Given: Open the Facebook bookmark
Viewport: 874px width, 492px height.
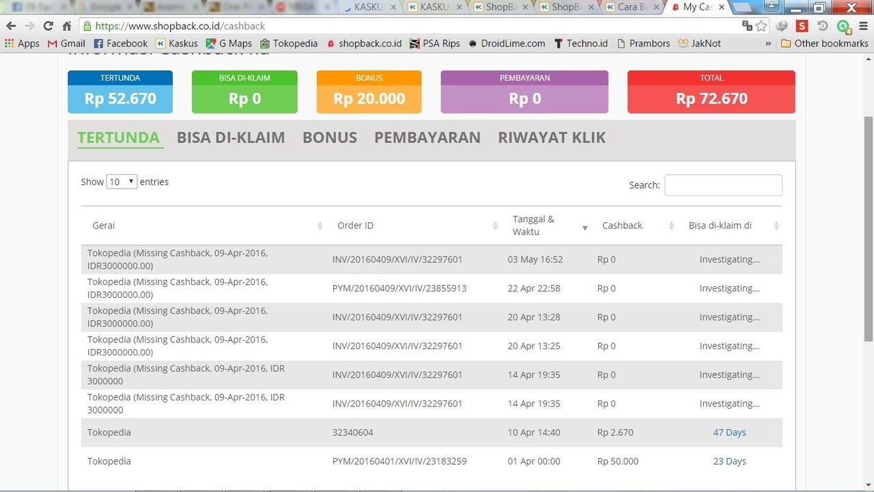Looking at the screenshot, I should pyautogui.click(x=120, y=43).
